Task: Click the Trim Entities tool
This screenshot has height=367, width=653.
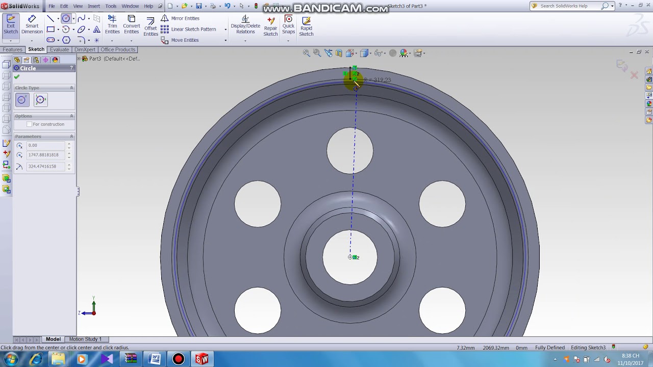Action: point(112,25)
